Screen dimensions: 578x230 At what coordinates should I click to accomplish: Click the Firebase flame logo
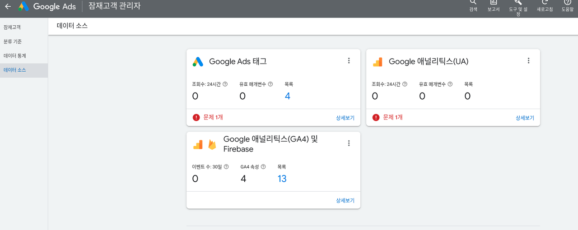[x=212, y=144]
